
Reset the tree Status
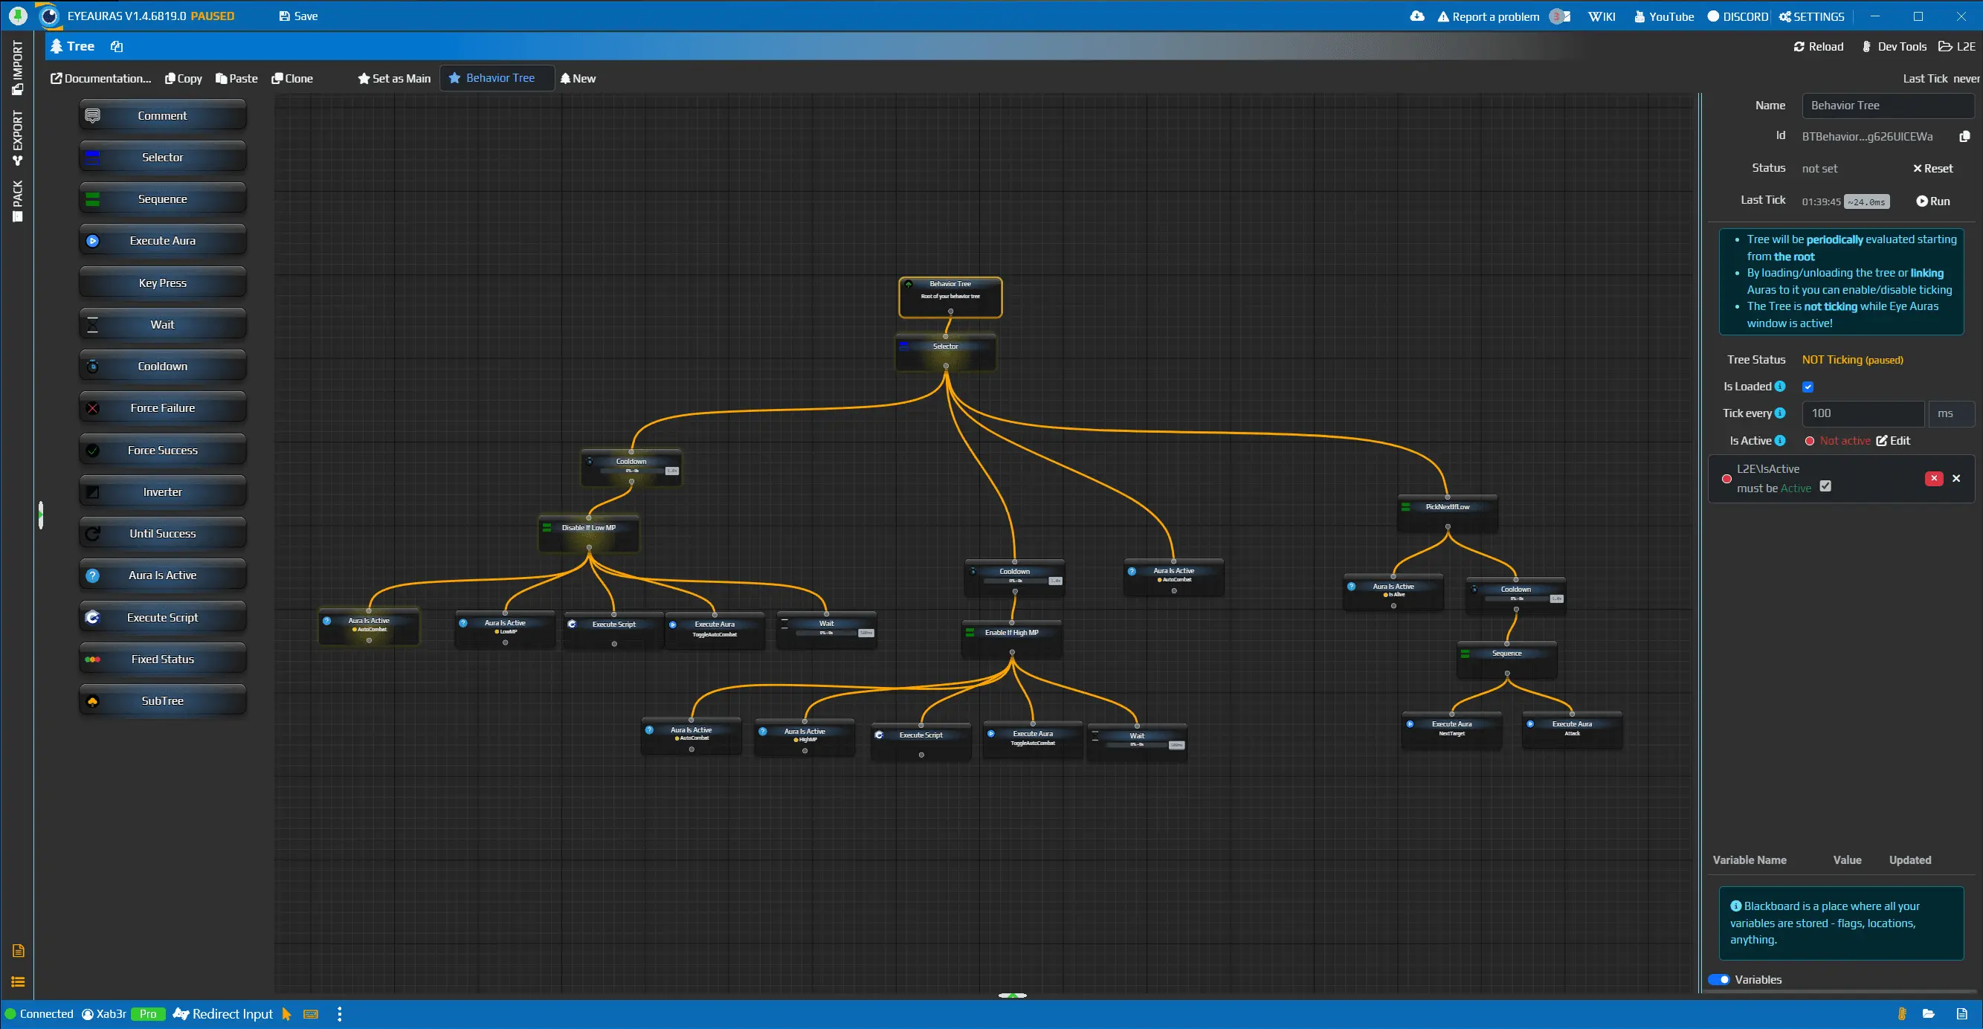pyautogui.click(x=1933, y=168)
